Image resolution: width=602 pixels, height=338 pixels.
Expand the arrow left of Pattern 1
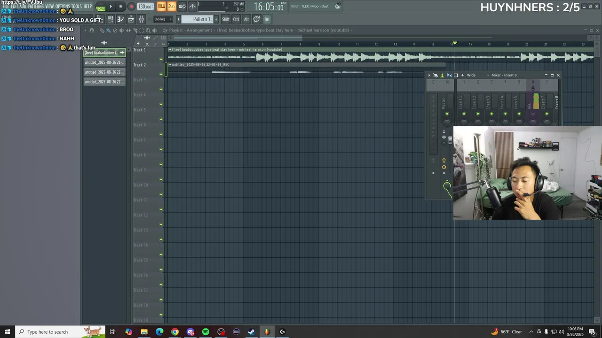[178, 19]
